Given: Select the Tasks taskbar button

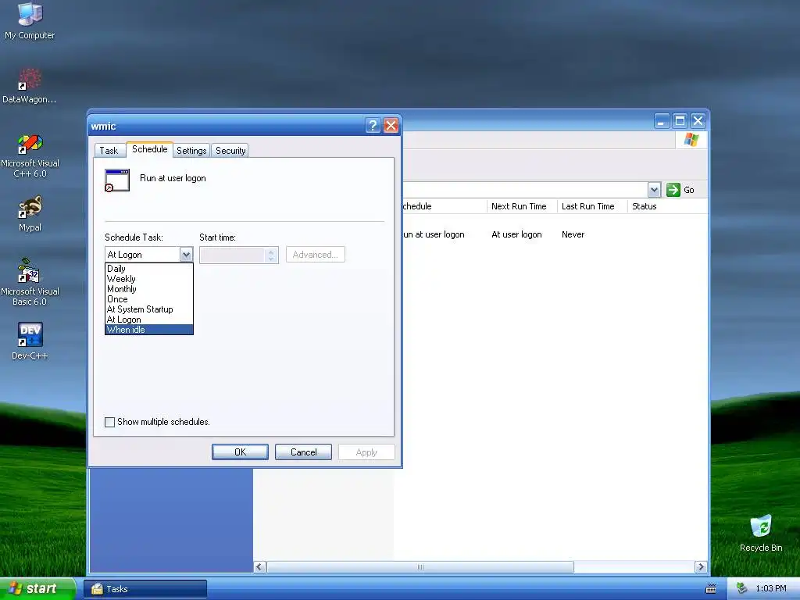Looking at the screenshot, I should point(145,589).
